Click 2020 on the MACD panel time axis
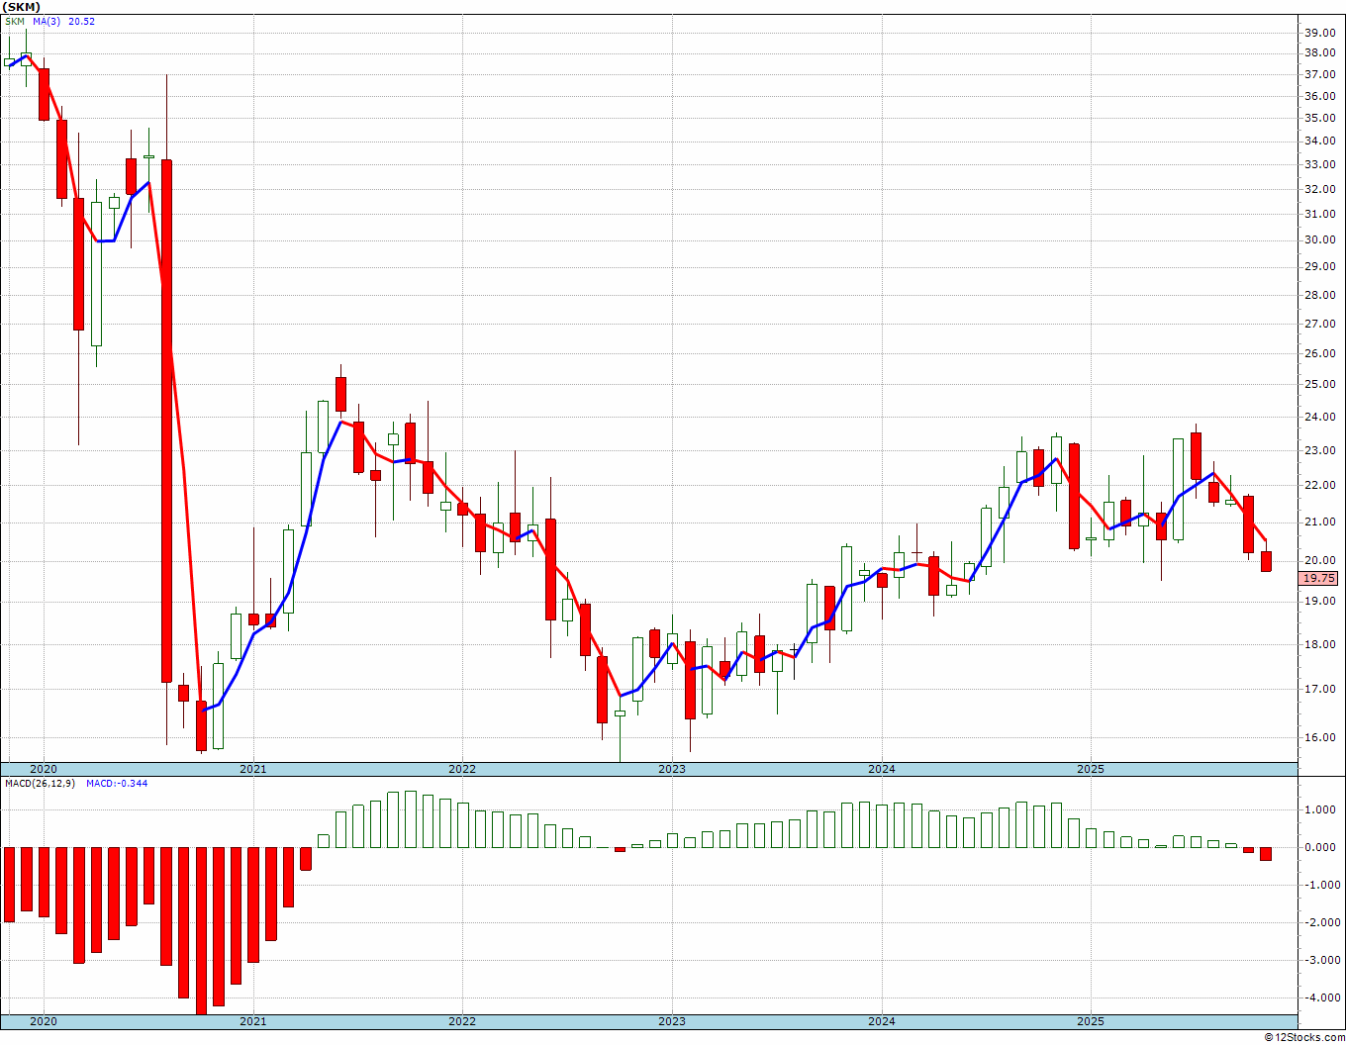Screen dimensions: 1346x1045 (44, 1021)
